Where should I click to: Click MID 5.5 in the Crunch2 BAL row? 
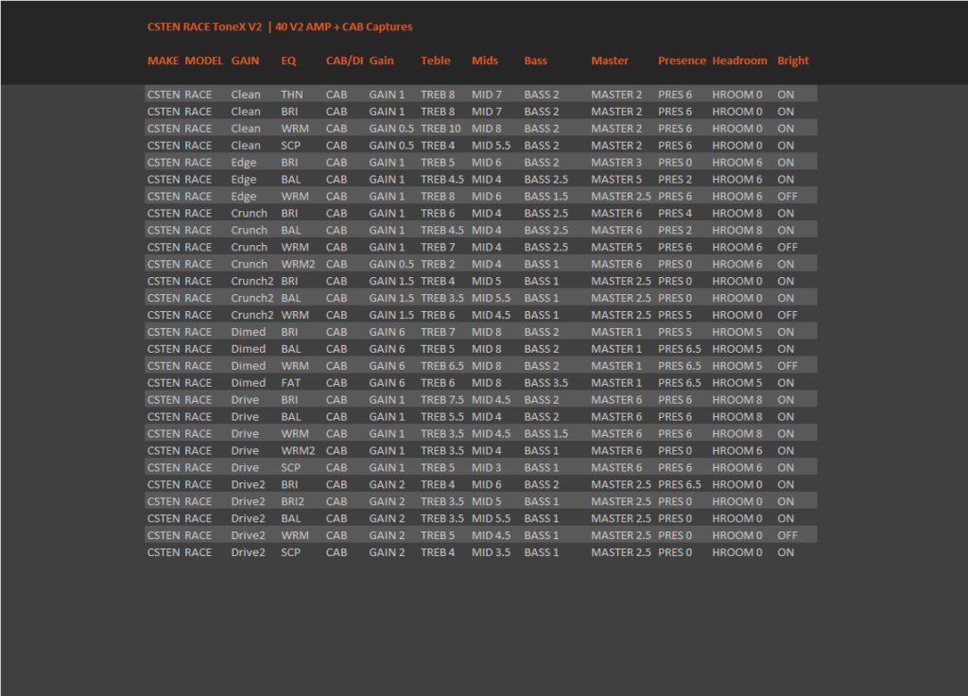pyautogui.click(x=491, y=298)
